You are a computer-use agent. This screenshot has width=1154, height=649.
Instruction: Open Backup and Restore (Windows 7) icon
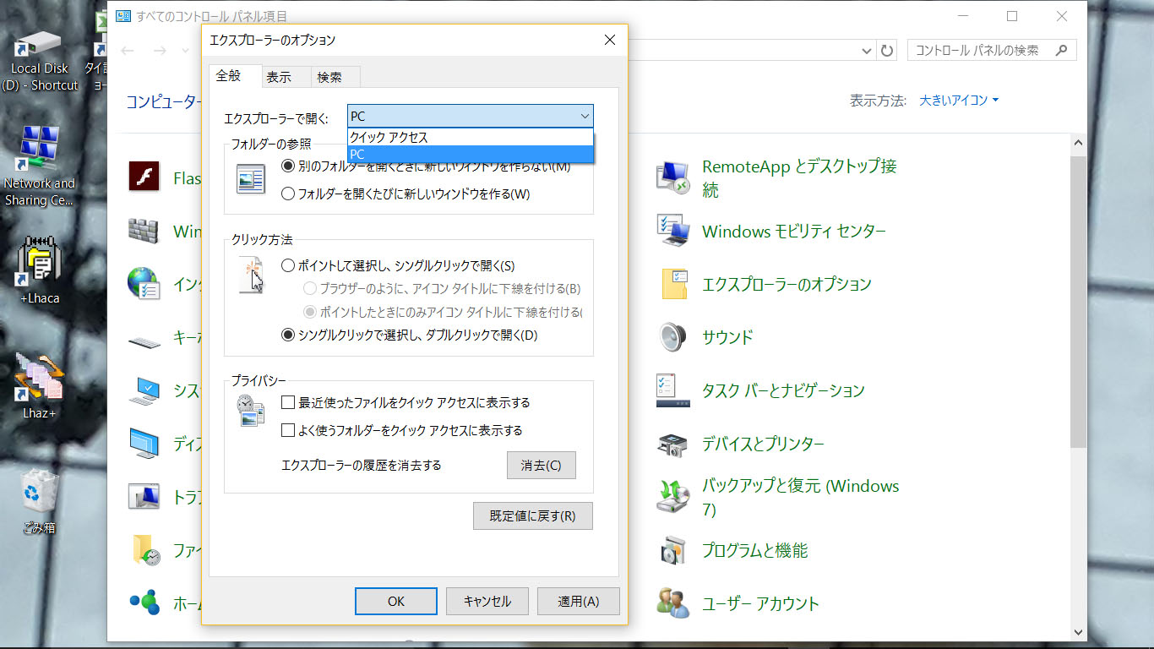pos(674,497)
